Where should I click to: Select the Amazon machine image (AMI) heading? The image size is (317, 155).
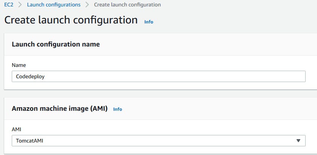click(60, 109)
